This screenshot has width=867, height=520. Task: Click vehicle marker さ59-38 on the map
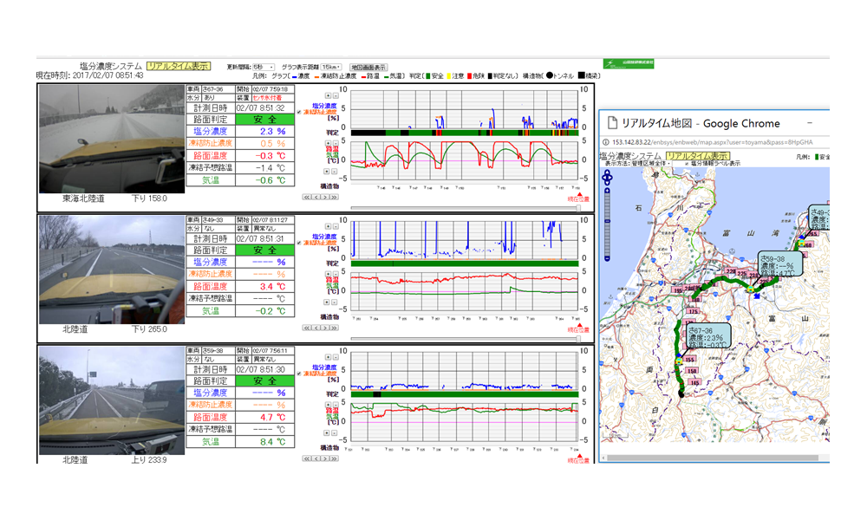[750, 289]
